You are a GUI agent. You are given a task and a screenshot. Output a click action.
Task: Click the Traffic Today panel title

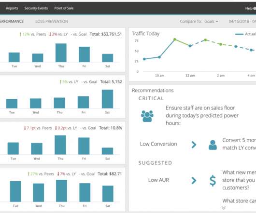tap(146, 34)
